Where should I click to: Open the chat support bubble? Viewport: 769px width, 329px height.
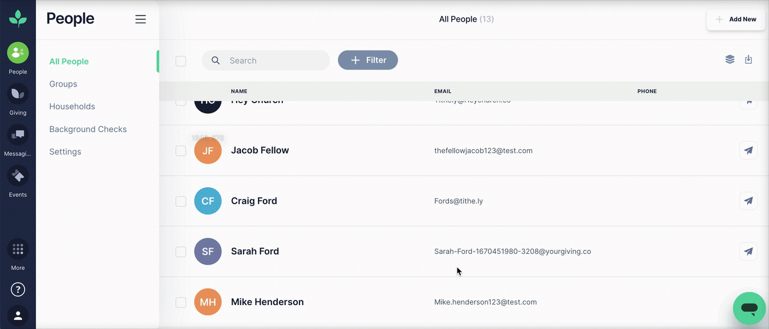pos(749,309)
